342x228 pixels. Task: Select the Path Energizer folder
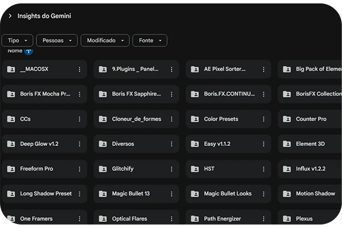click(222, 219)
